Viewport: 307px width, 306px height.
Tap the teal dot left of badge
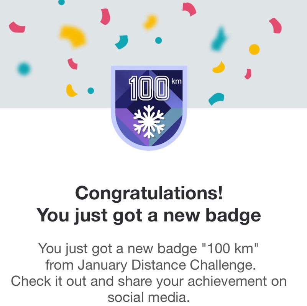point(91,91)
